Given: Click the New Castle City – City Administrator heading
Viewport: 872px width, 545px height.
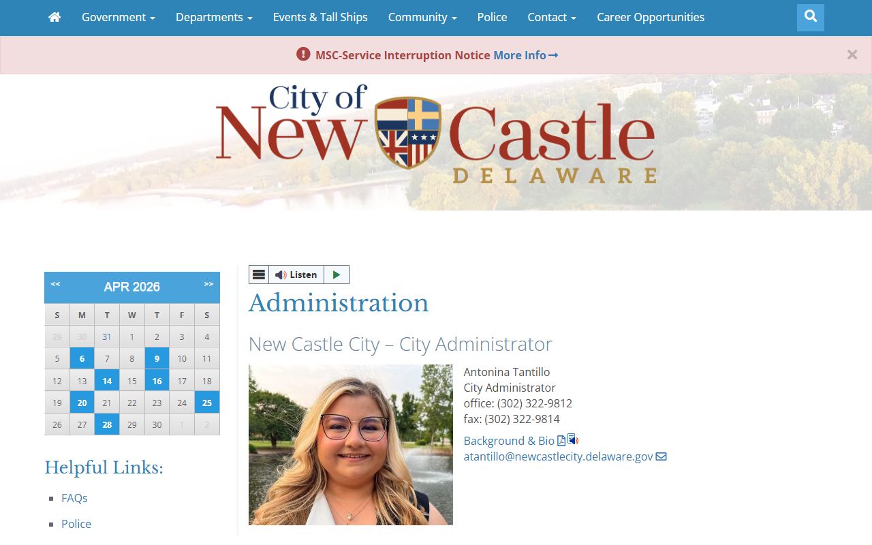Looking at the screenshot, I should [x=401, y=344].
